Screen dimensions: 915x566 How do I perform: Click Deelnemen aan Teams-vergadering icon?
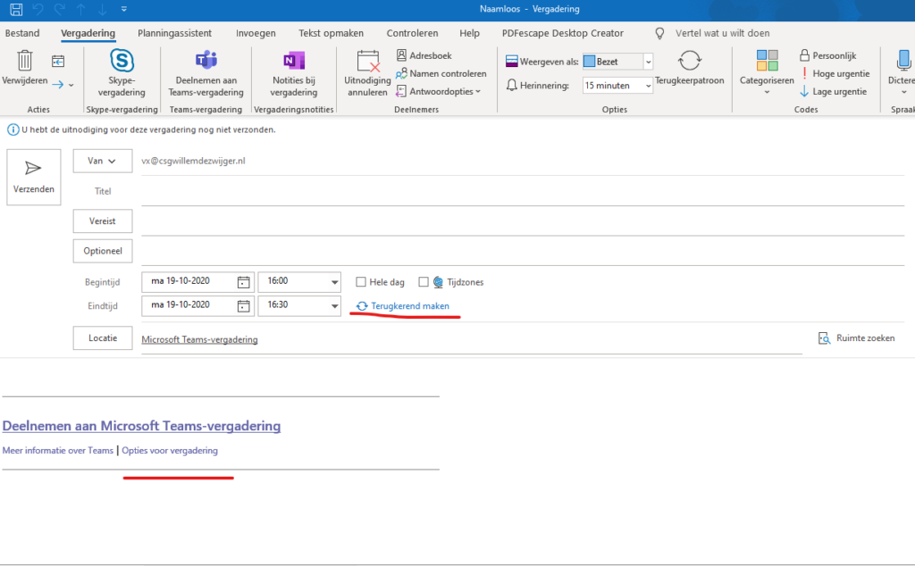(x=206, y=61)
